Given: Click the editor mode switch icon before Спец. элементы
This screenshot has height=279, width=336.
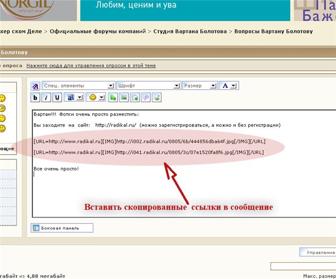Looking at the screenshot, I should tap(35, 85).
